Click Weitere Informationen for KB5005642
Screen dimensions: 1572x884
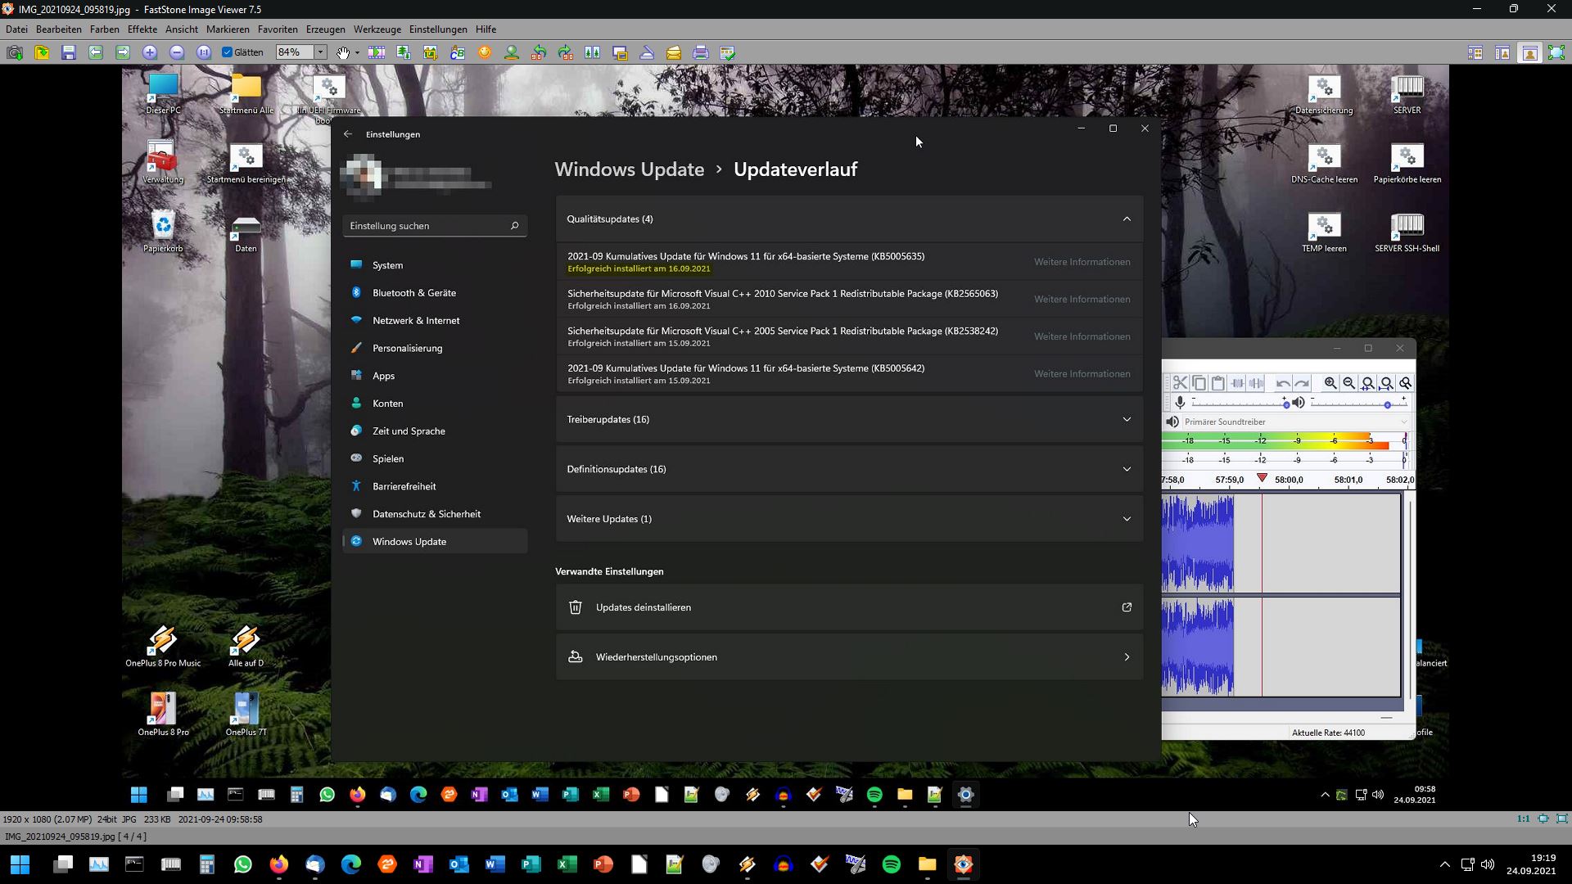pyautogui.click(x=1082, y=373)
